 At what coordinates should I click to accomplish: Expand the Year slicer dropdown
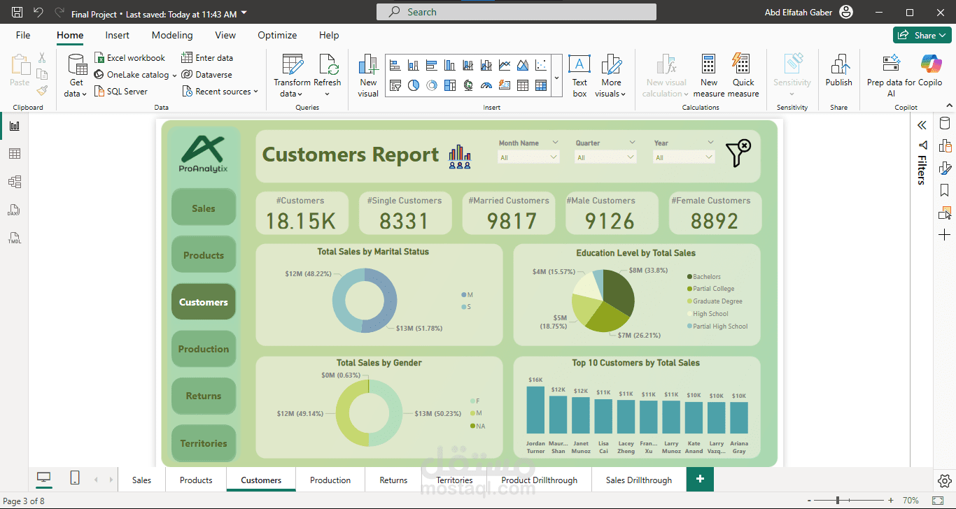click(709, 157)
